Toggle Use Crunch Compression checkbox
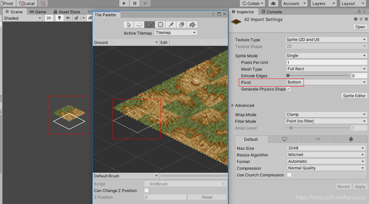 point(289,175)
